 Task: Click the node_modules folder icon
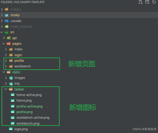point(7,27)
